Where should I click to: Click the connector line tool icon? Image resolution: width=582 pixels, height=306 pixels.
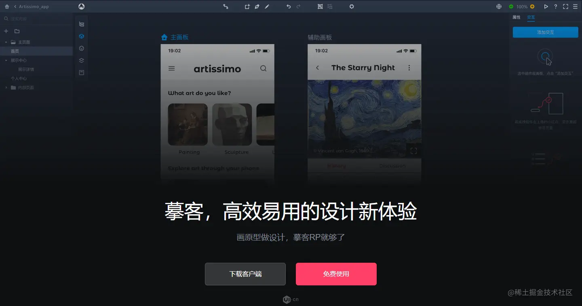click(226, 6)
